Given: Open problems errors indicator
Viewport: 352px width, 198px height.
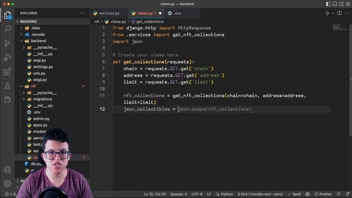Looking at the screenshot, I should pos(10,194).
